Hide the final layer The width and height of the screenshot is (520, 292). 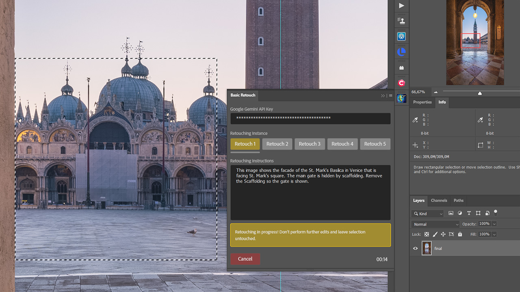pyautogui.click(x=415, y=248)
